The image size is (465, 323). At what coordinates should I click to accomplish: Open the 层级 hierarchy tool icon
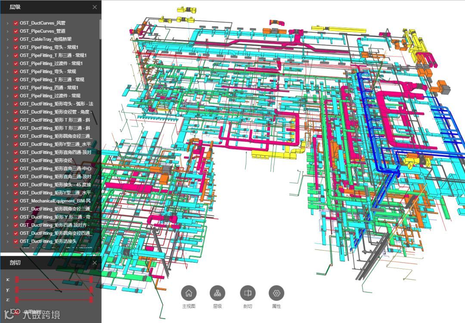tap(217, 293)
